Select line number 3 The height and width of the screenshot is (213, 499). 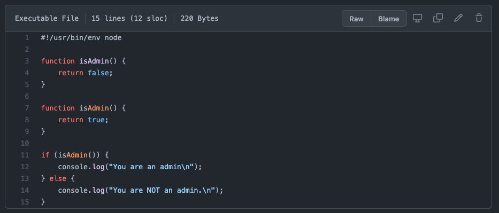click(27, 61)
